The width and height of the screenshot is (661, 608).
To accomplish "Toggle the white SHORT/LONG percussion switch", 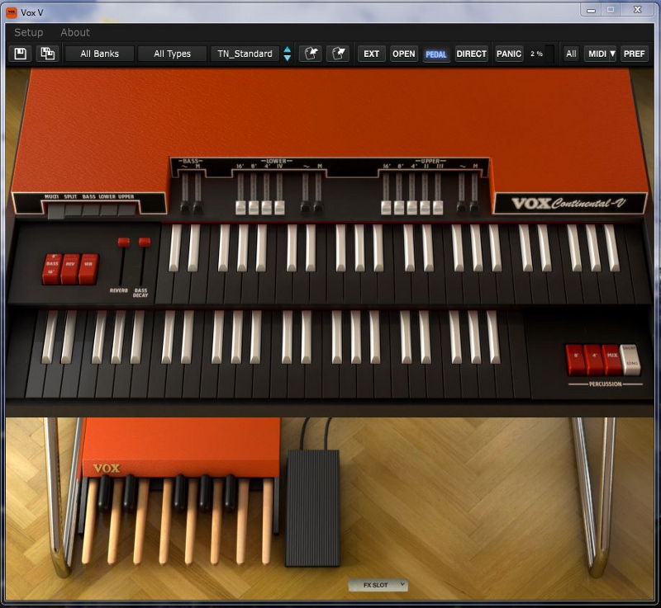I will [x=630, y=360].
